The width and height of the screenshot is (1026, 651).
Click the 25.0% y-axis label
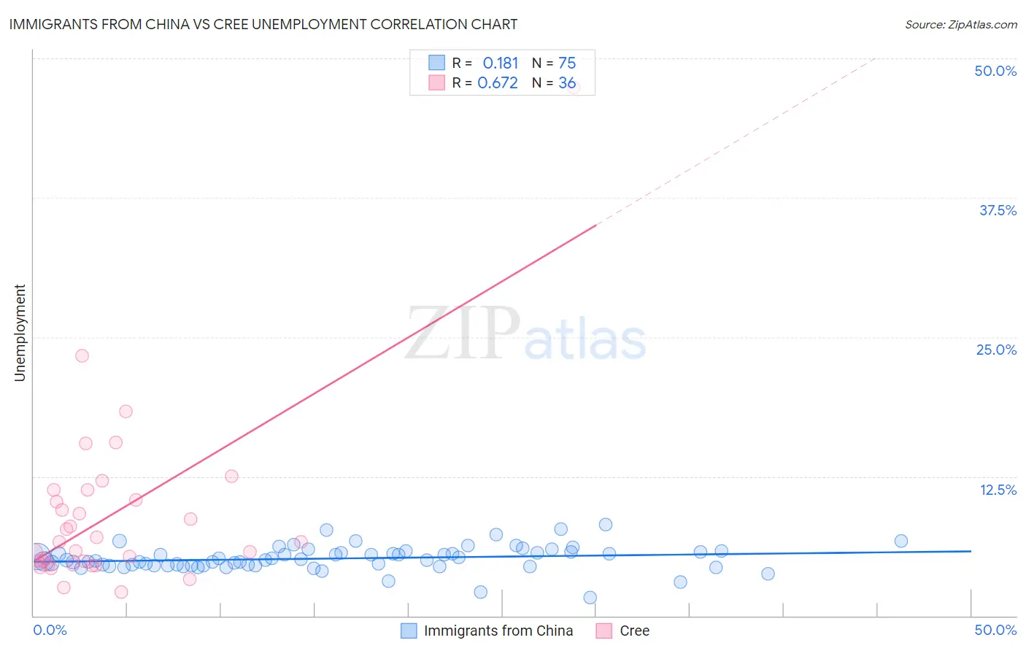996,350
